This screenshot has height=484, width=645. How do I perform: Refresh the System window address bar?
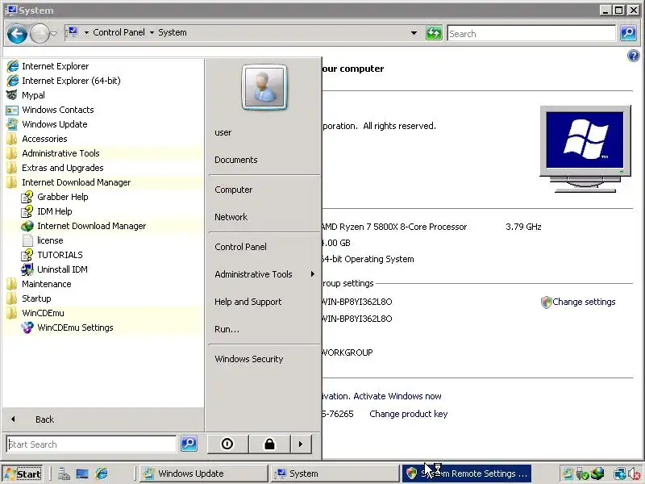434,33
